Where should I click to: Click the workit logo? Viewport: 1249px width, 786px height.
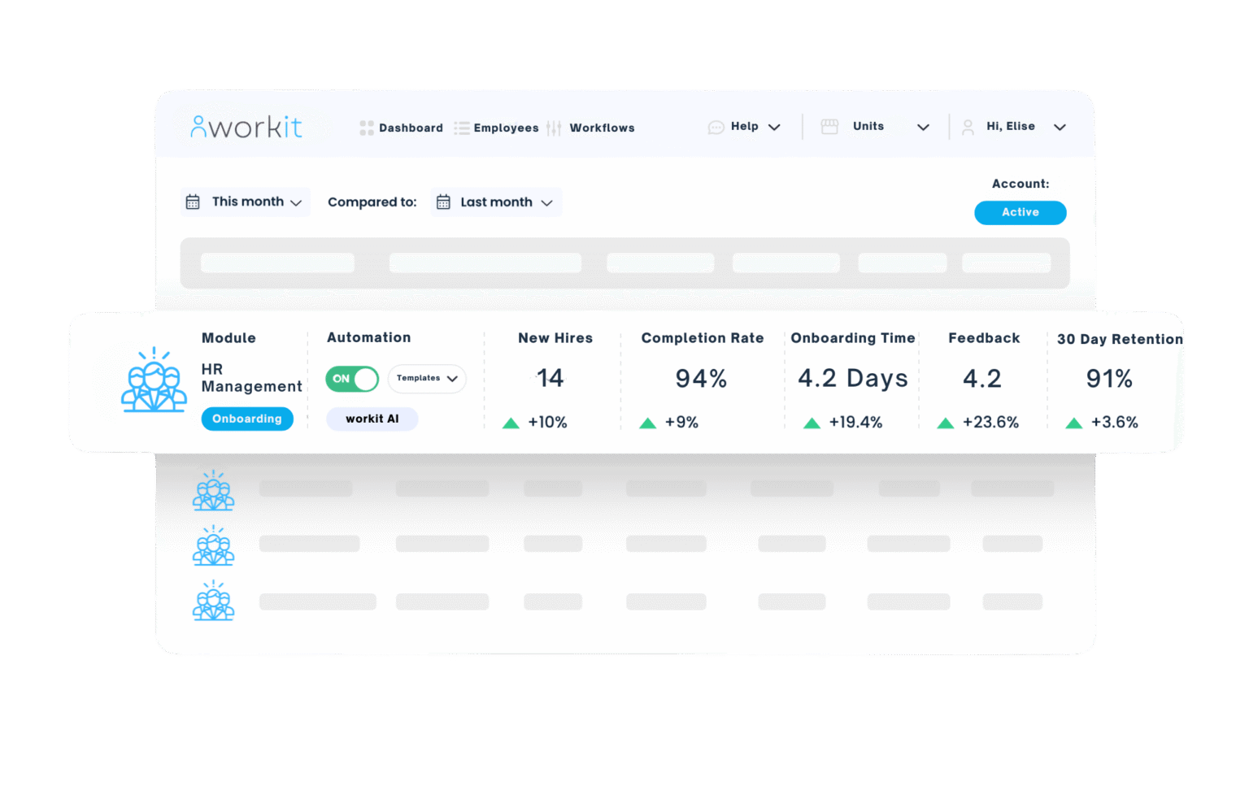[245, 126]
